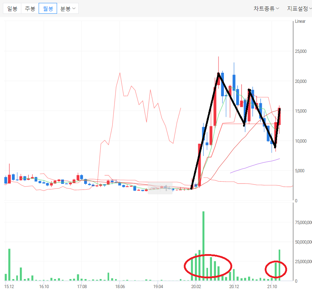
Task: Open the 차트종류 chart type dropdown
Action: [266, 9]
